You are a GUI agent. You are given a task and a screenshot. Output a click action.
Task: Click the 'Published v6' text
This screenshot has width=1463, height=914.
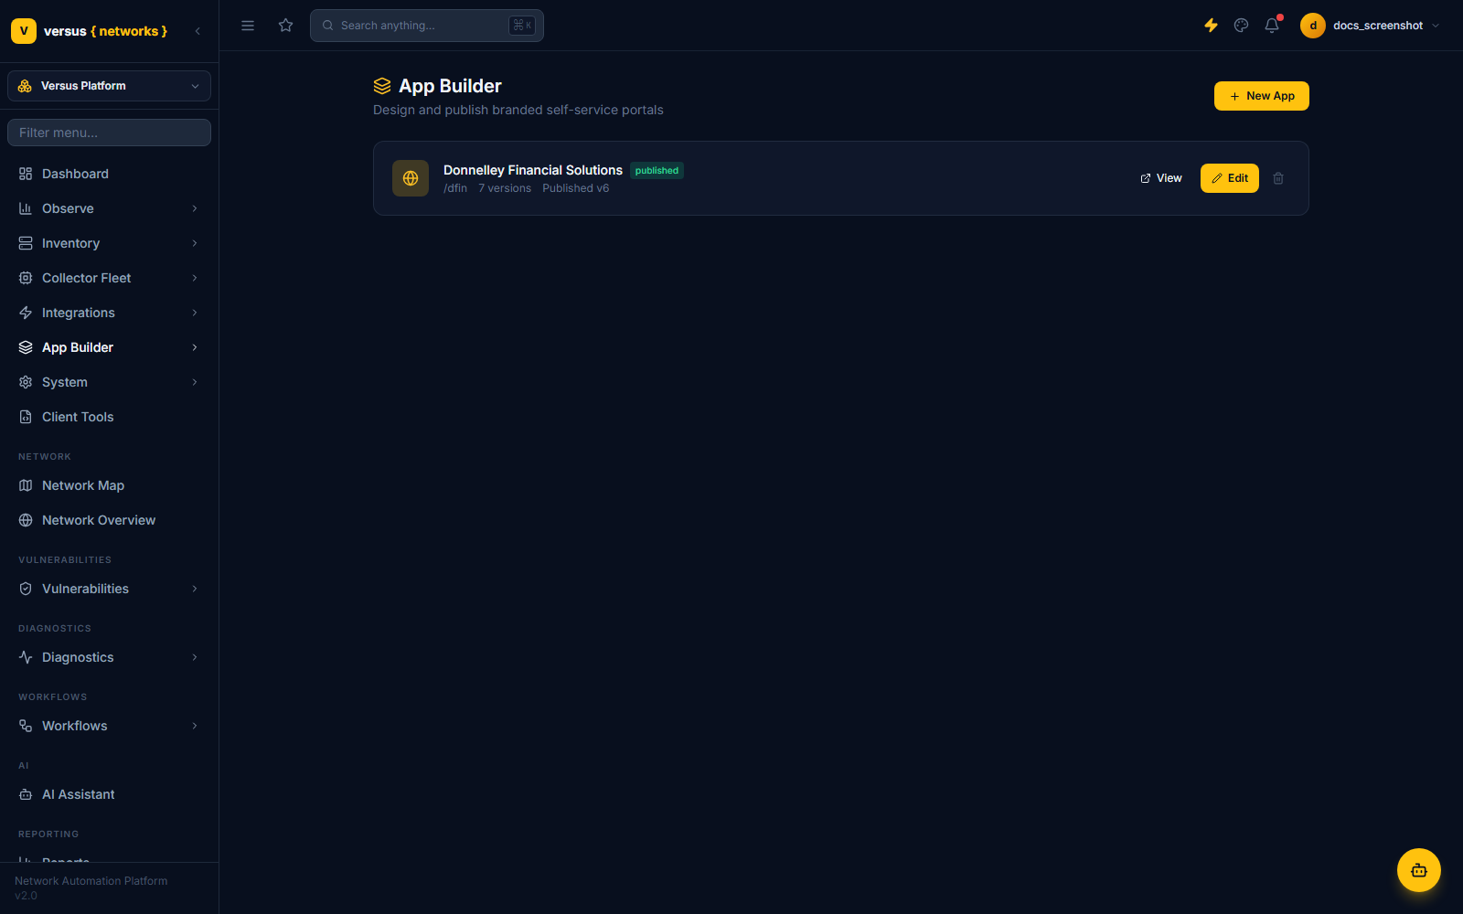pos(576,188)
